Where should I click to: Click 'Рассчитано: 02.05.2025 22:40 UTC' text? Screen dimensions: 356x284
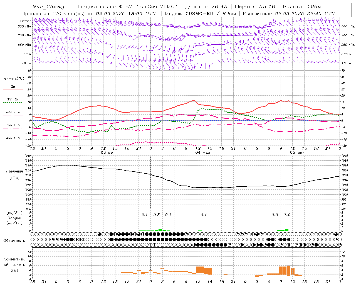coord(289,14)
